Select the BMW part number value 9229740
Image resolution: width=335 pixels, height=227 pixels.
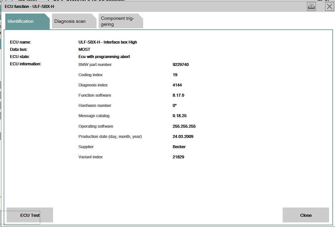click(181, 65)
